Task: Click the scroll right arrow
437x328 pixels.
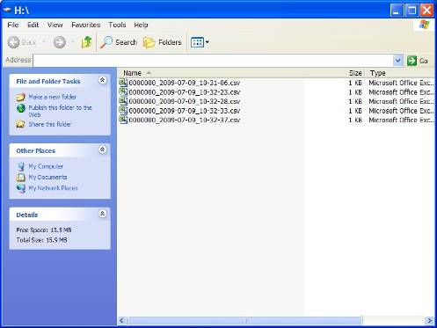Action: [429, 320]
